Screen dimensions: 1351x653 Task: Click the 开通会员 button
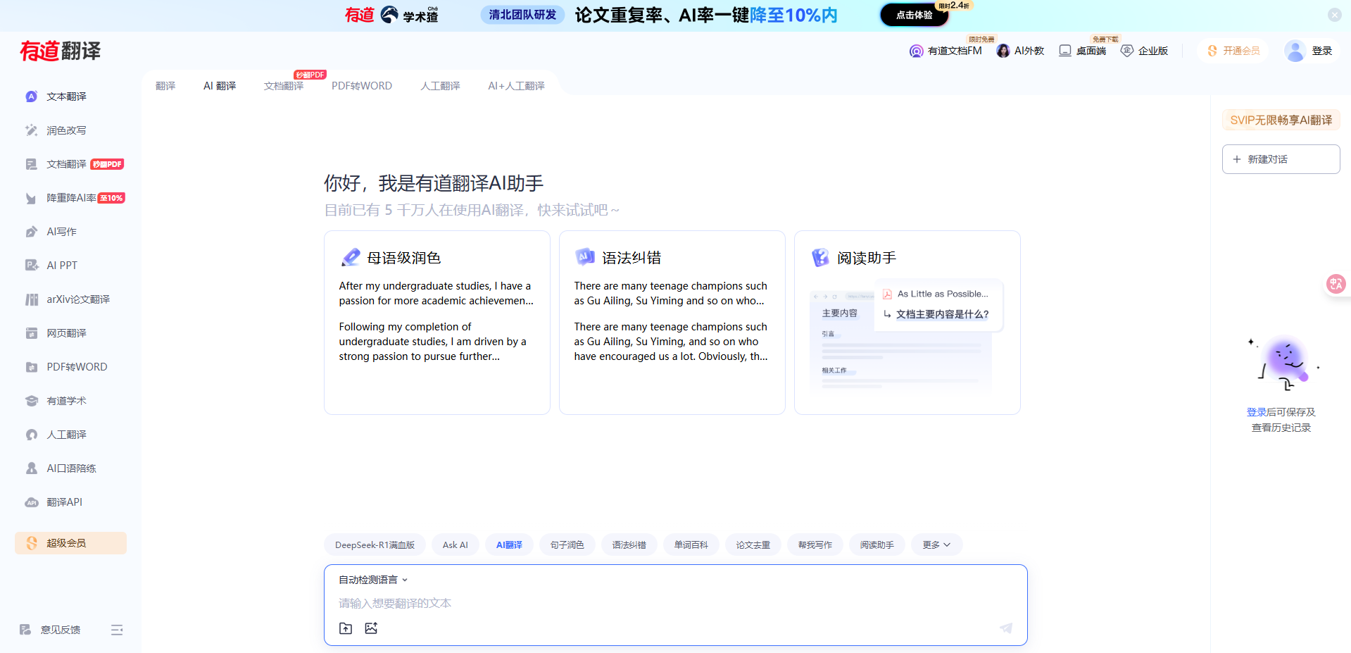point(1233,51)
